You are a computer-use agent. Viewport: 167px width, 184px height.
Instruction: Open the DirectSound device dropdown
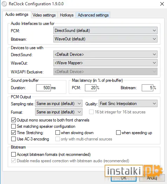105,54
